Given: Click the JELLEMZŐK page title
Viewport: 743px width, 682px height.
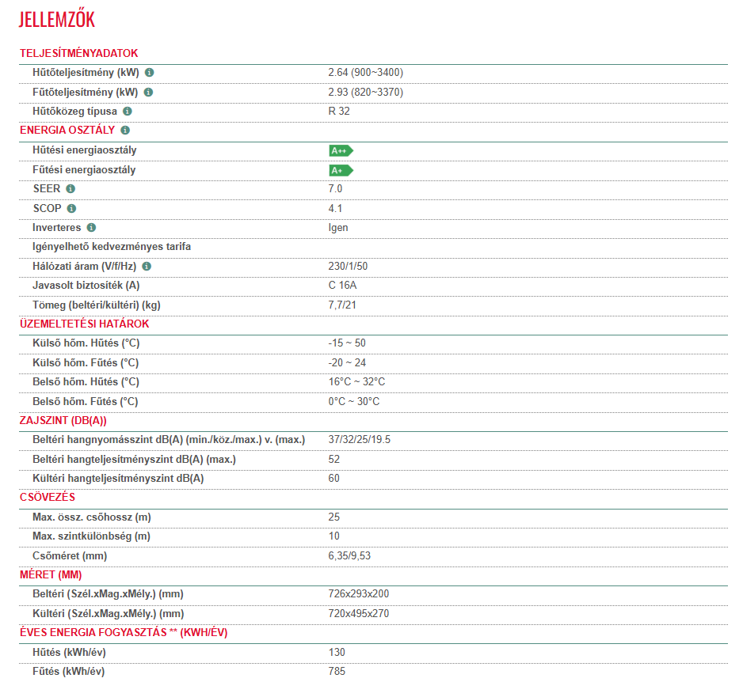Looking at the screenshot, I should pos(56,19).
